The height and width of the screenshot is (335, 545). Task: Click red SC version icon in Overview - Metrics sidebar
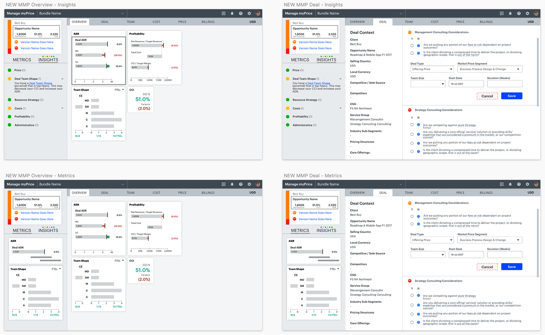click(16, 219)
